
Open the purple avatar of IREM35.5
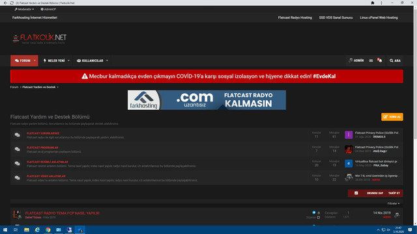[349, 135]
